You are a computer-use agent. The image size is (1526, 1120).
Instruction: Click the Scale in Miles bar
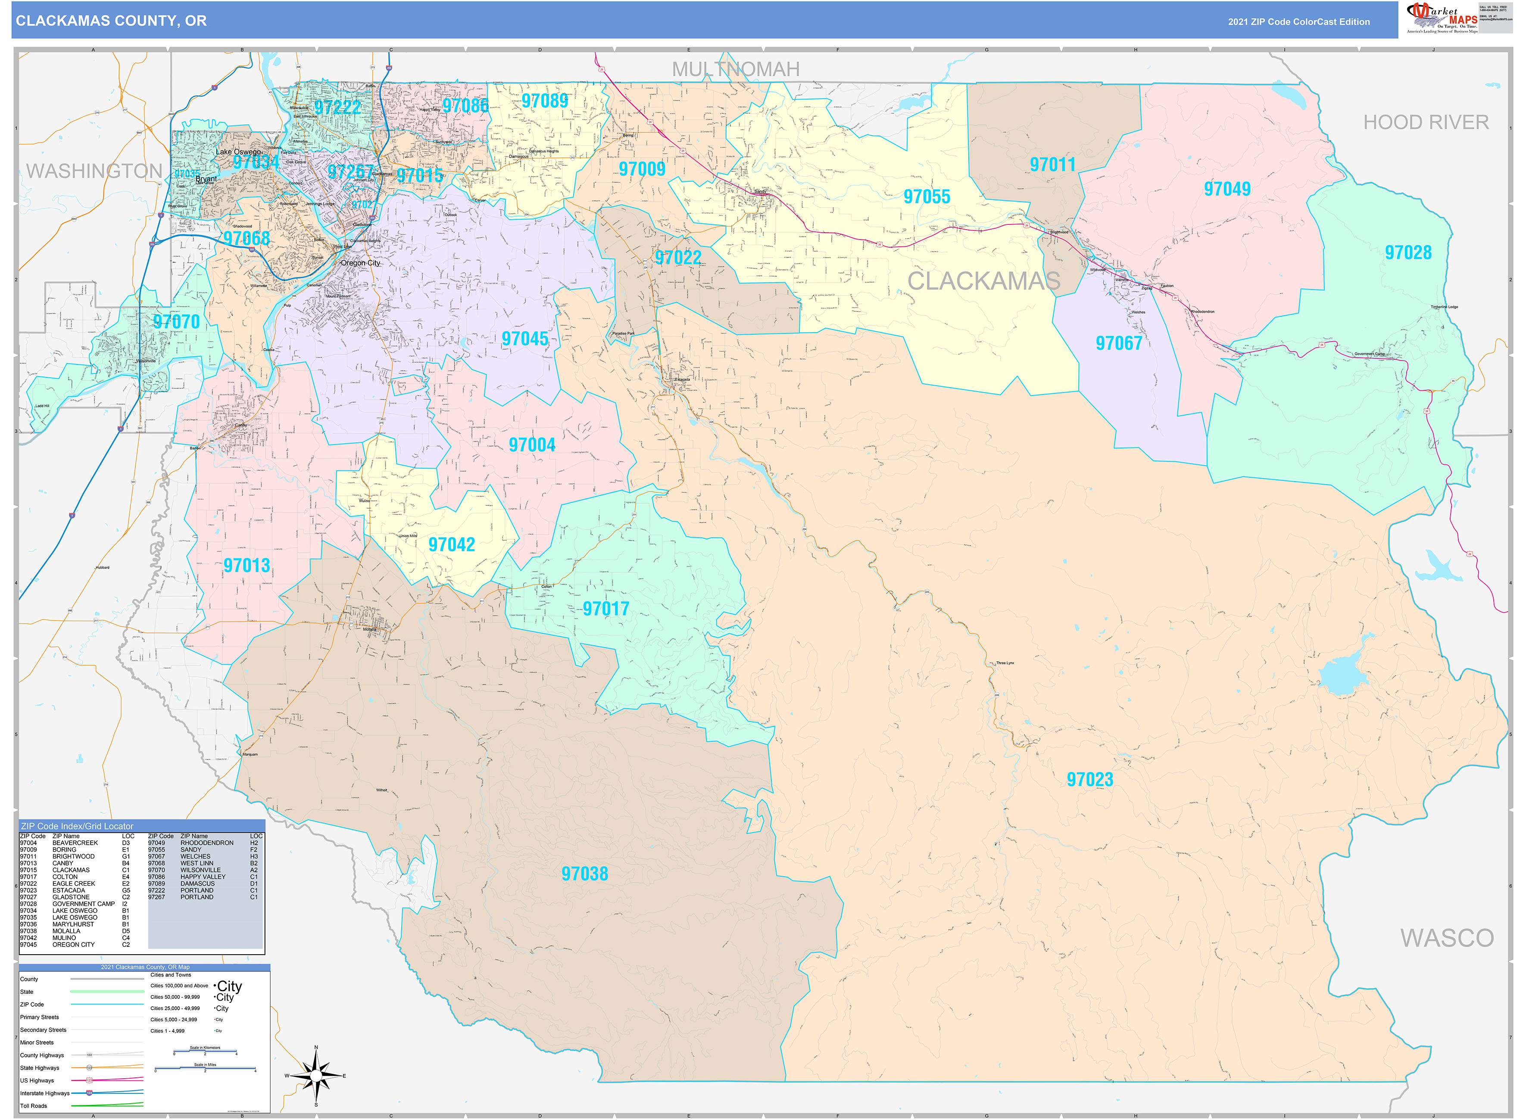(x=205, y=1068)
